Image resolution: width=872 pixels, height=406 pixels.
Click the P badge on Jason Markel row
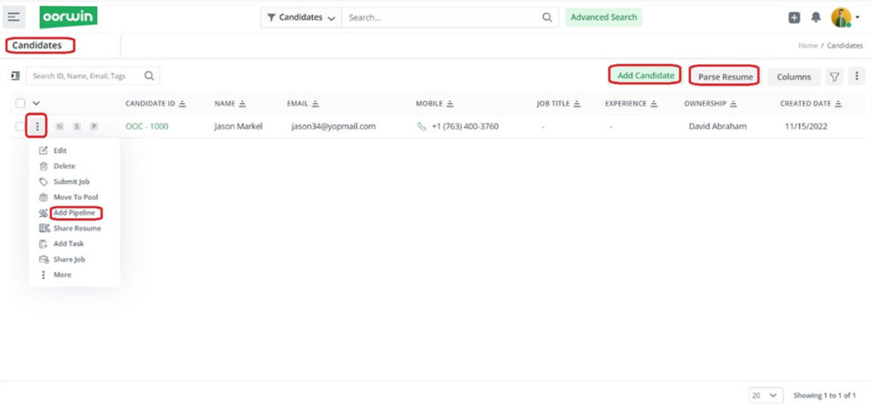tap(94, 127)
